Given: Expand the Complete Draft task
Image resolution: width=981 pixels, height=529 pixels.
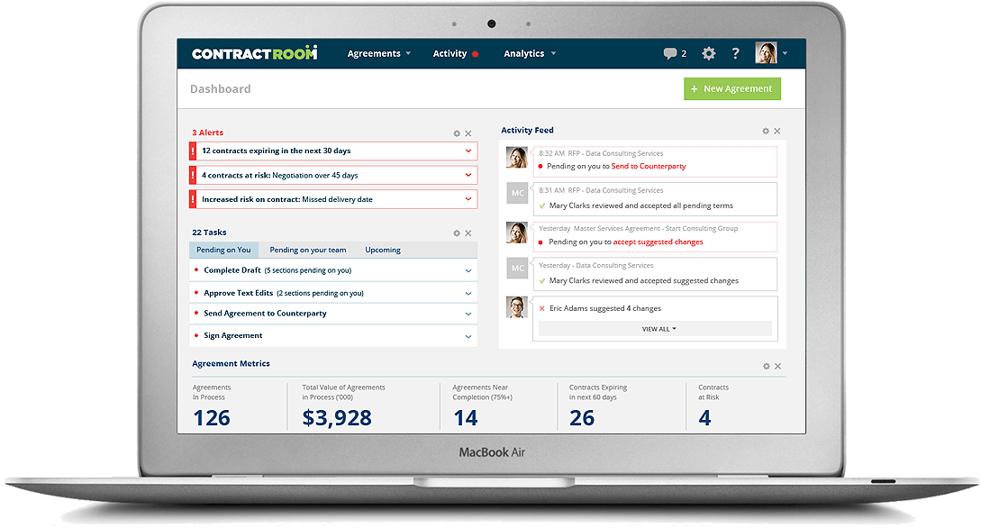Looking at the screenshot, I should click(x=468, y=271).
